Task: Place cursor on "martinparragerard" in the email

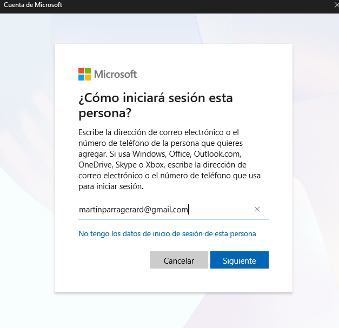Action: pos(111,210)
